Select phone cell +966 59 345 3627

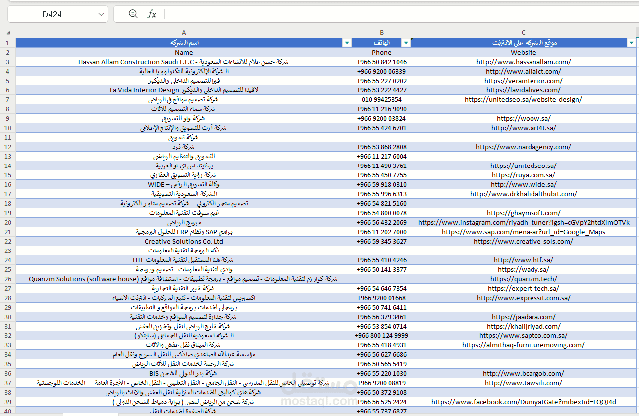tap(382, 241)
